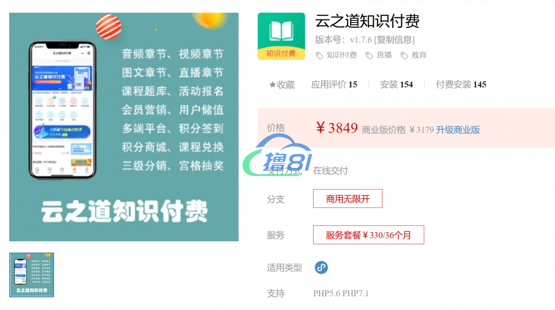Click the 撸8 cloud watermark logo

point(277,156)
